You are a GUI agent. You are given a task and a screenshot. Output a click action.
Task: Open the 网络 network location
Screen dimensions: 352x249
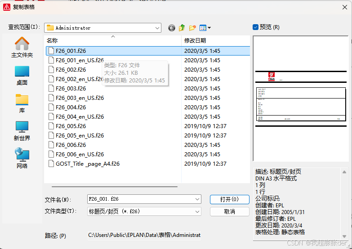click(22, 159)
